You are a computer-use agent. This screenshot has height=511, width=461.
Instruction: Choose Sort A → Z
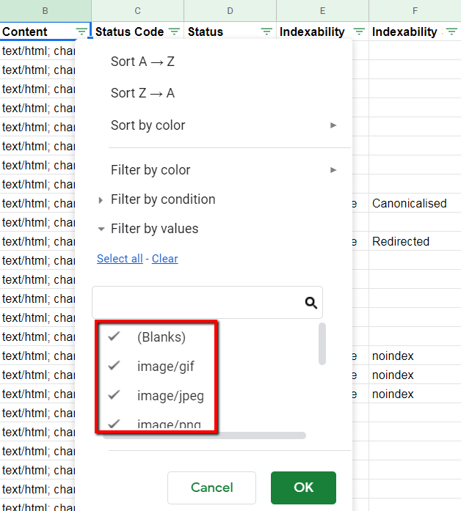142,62
